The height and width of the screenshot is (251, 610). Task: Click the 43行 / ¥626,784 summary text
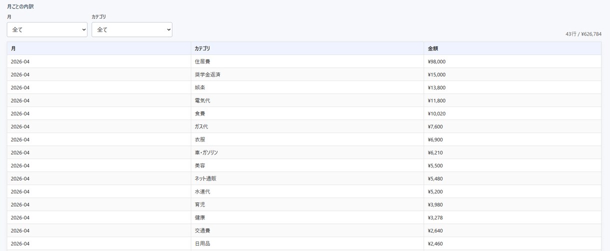[583, 34]
